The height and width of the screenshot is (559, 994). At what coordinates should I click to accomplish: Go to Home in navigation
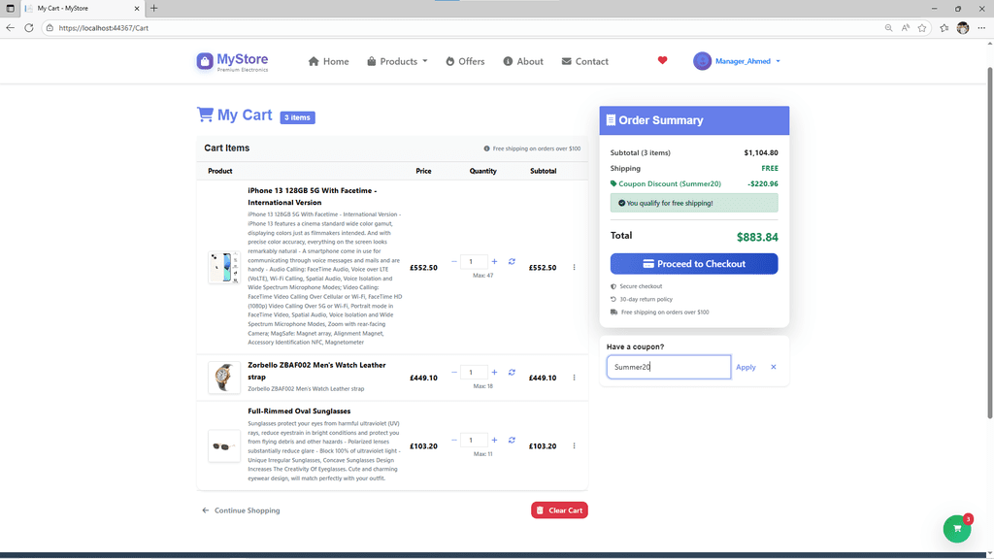(x=328, y=61)
